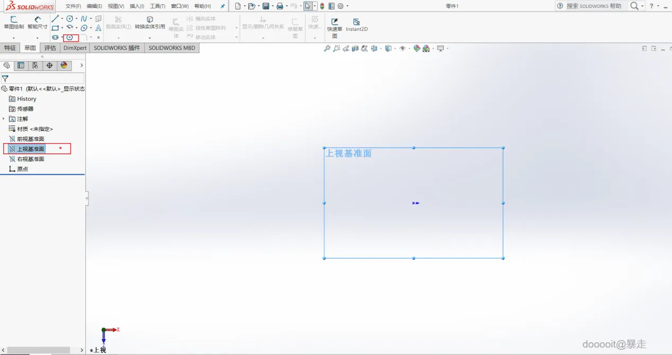Select 材质 <未指定> material item
The width and height of the screenshot is (672, 355).
pyautogui.click(x=31, y=129)
